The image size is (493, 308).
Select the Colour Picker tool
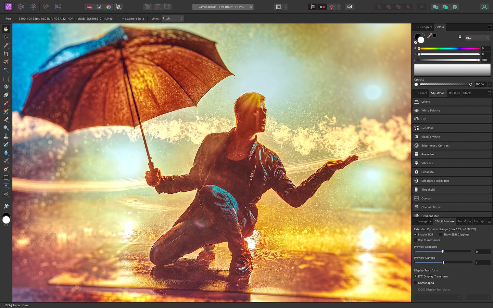click(6, 46)
